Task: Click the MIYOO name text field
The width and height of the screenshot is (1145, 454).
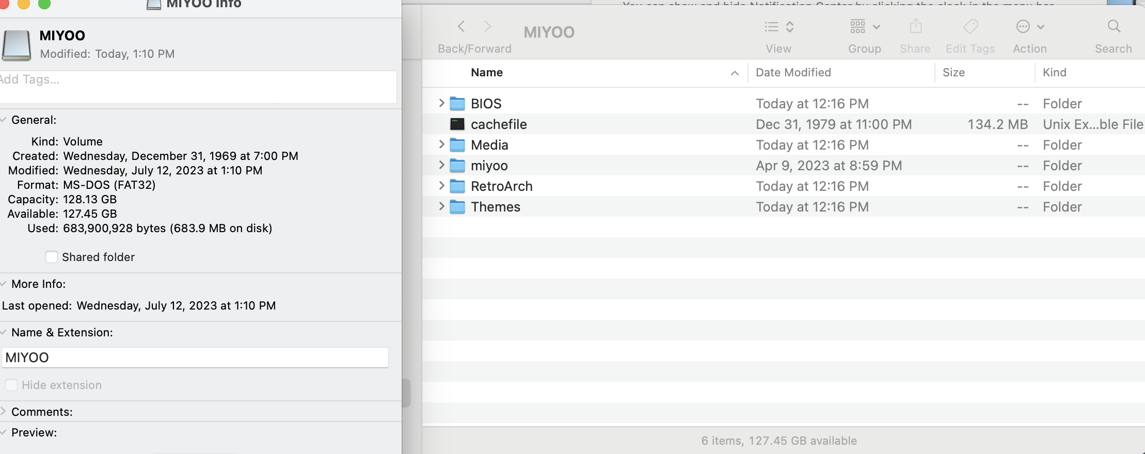Action: pyautogui.click(x=195, y=358)
